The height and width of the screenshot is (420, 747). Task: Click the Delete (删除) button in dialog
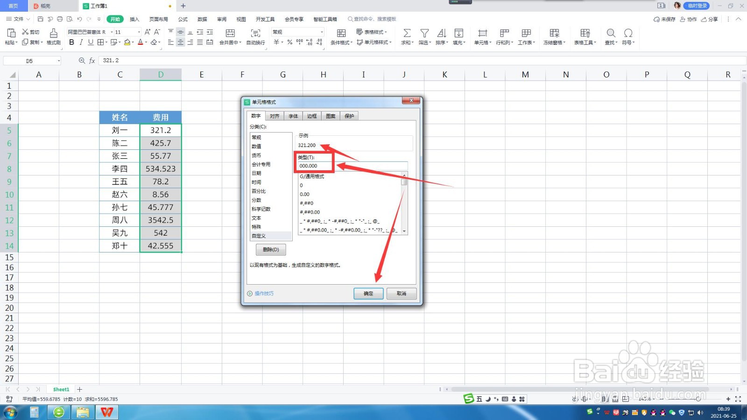pos(271,250)
